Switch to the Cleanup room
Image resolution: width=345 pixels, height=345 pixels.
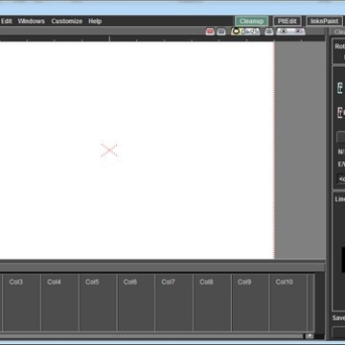(x=251, y=21)
